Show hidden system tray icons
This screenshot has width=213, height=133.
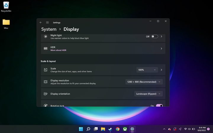click(x=164, y=129)
